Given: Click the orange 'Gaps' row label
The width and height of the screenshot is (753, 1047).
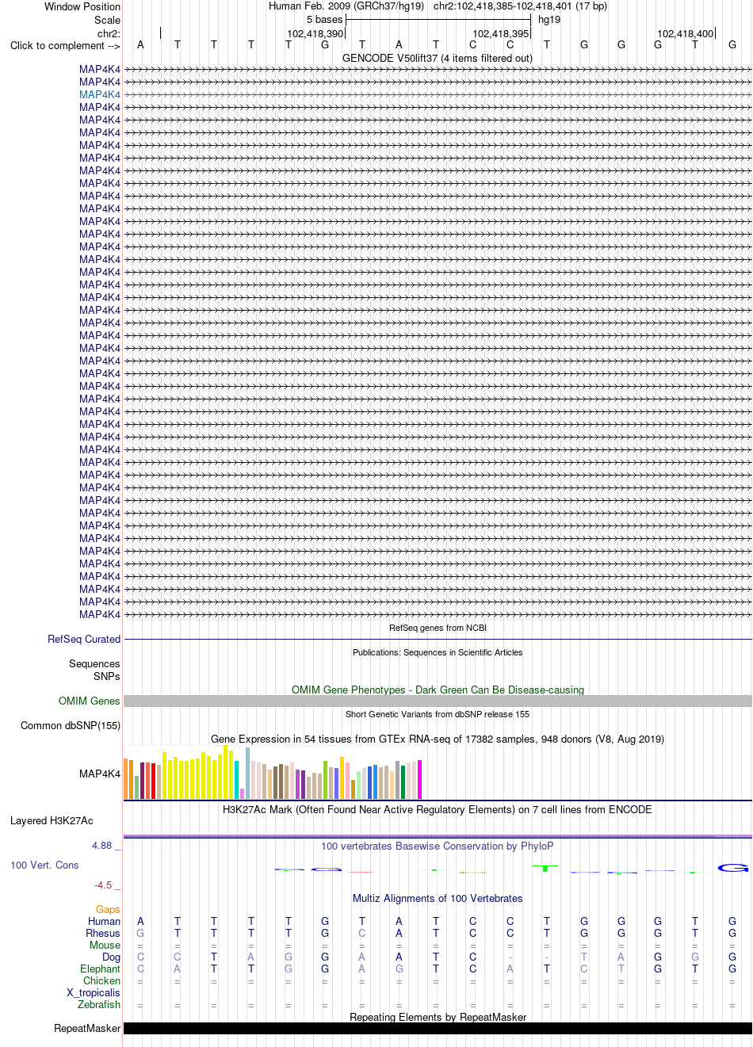Looking at the screenshot, I should (x=108, y=910).
